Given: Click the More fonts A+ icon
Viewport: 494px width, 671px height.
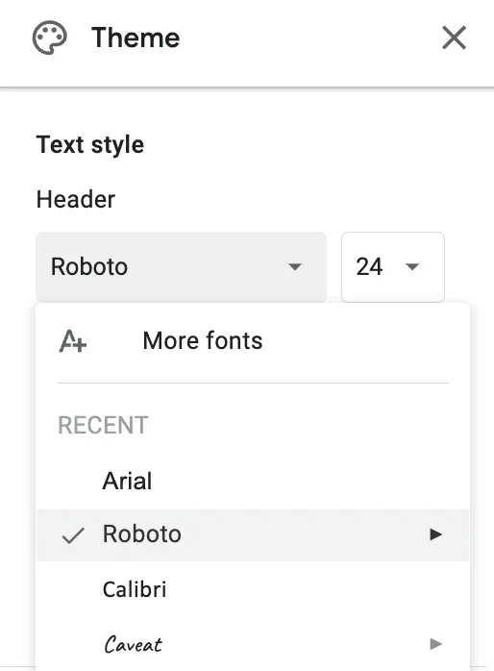Looking at the screenshot, I should 73,341.
